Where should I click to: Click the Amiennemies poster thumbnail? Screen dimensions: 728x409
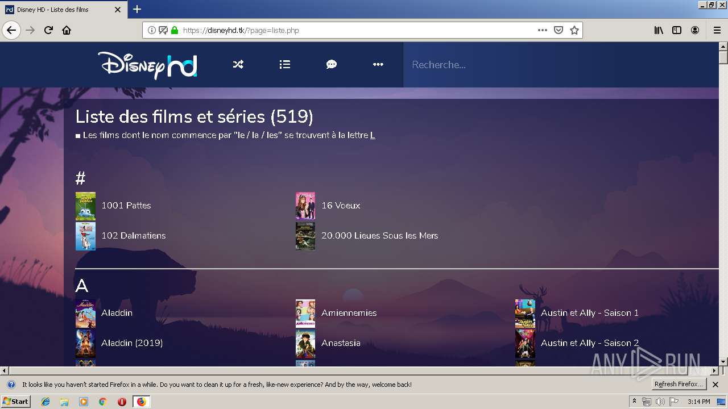pyautogui.click(x=305, y=313)
